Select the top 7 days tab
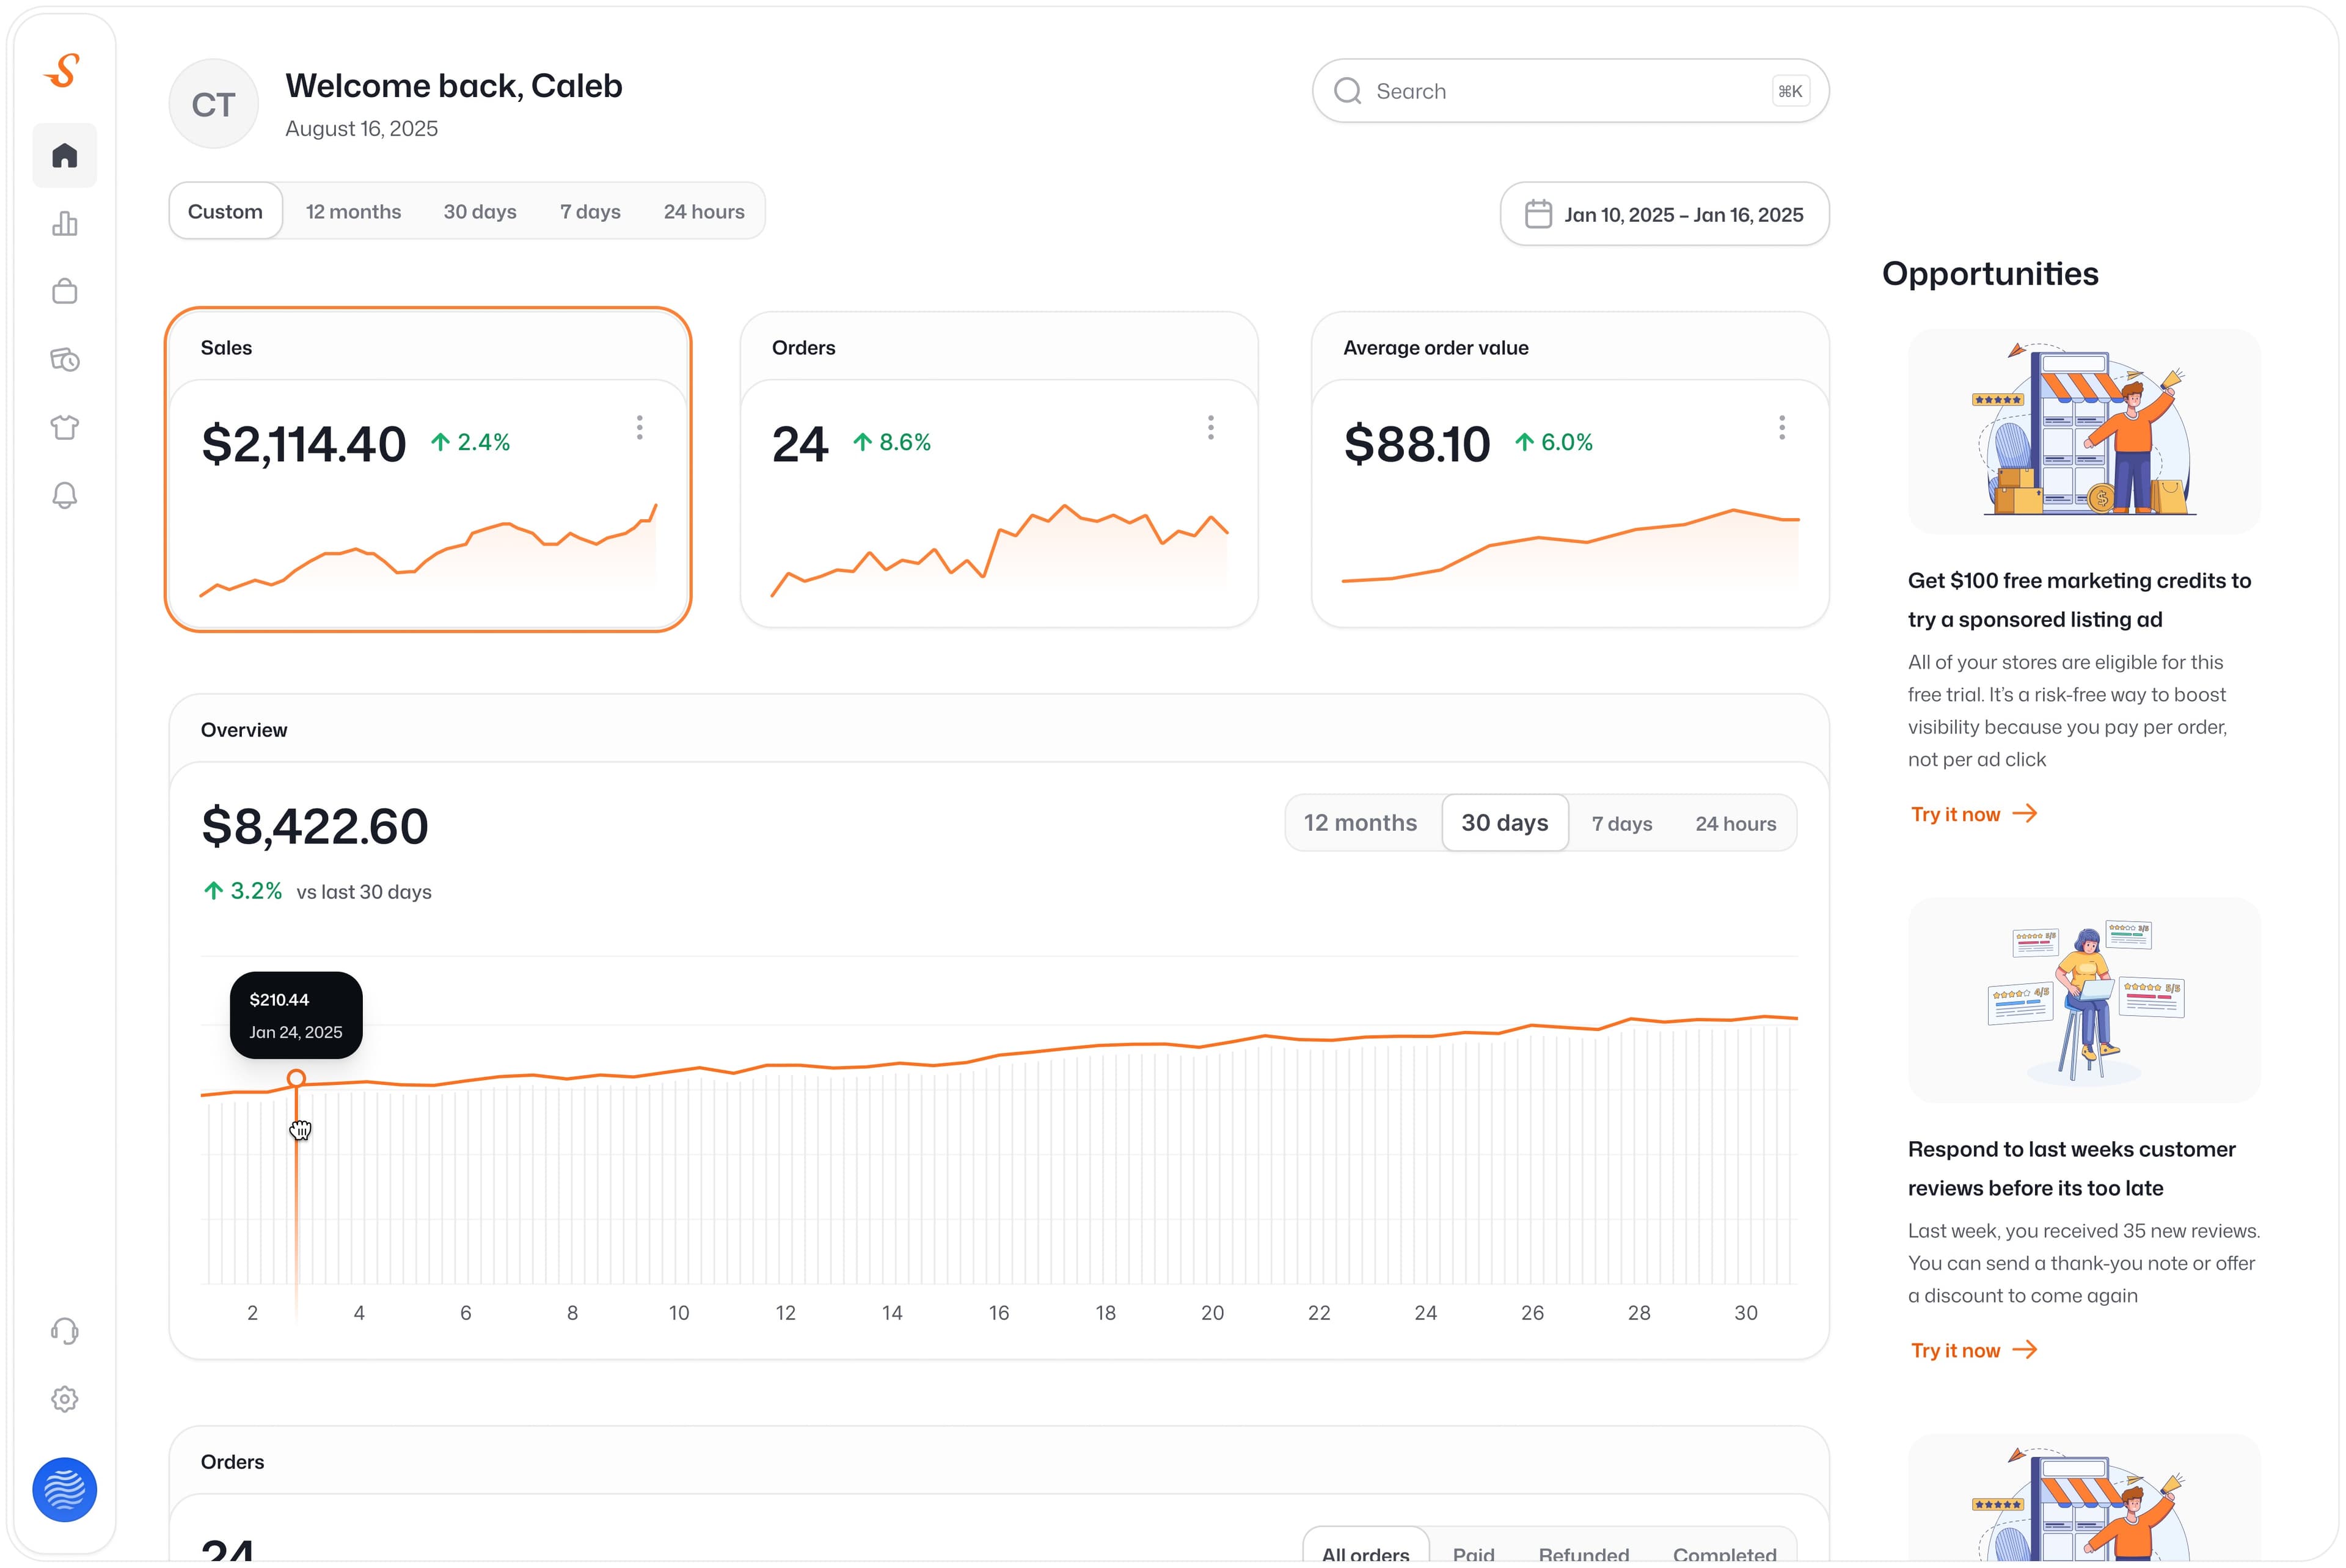Image resolution: width=2346 pixels, height=1568 pixels. click(x=590, y=212)
